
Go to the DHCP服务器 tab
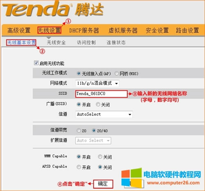84,30
